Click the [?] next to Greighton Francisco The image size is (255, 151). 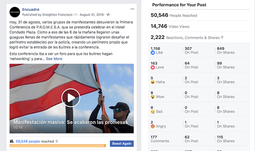tap(75, 15)
